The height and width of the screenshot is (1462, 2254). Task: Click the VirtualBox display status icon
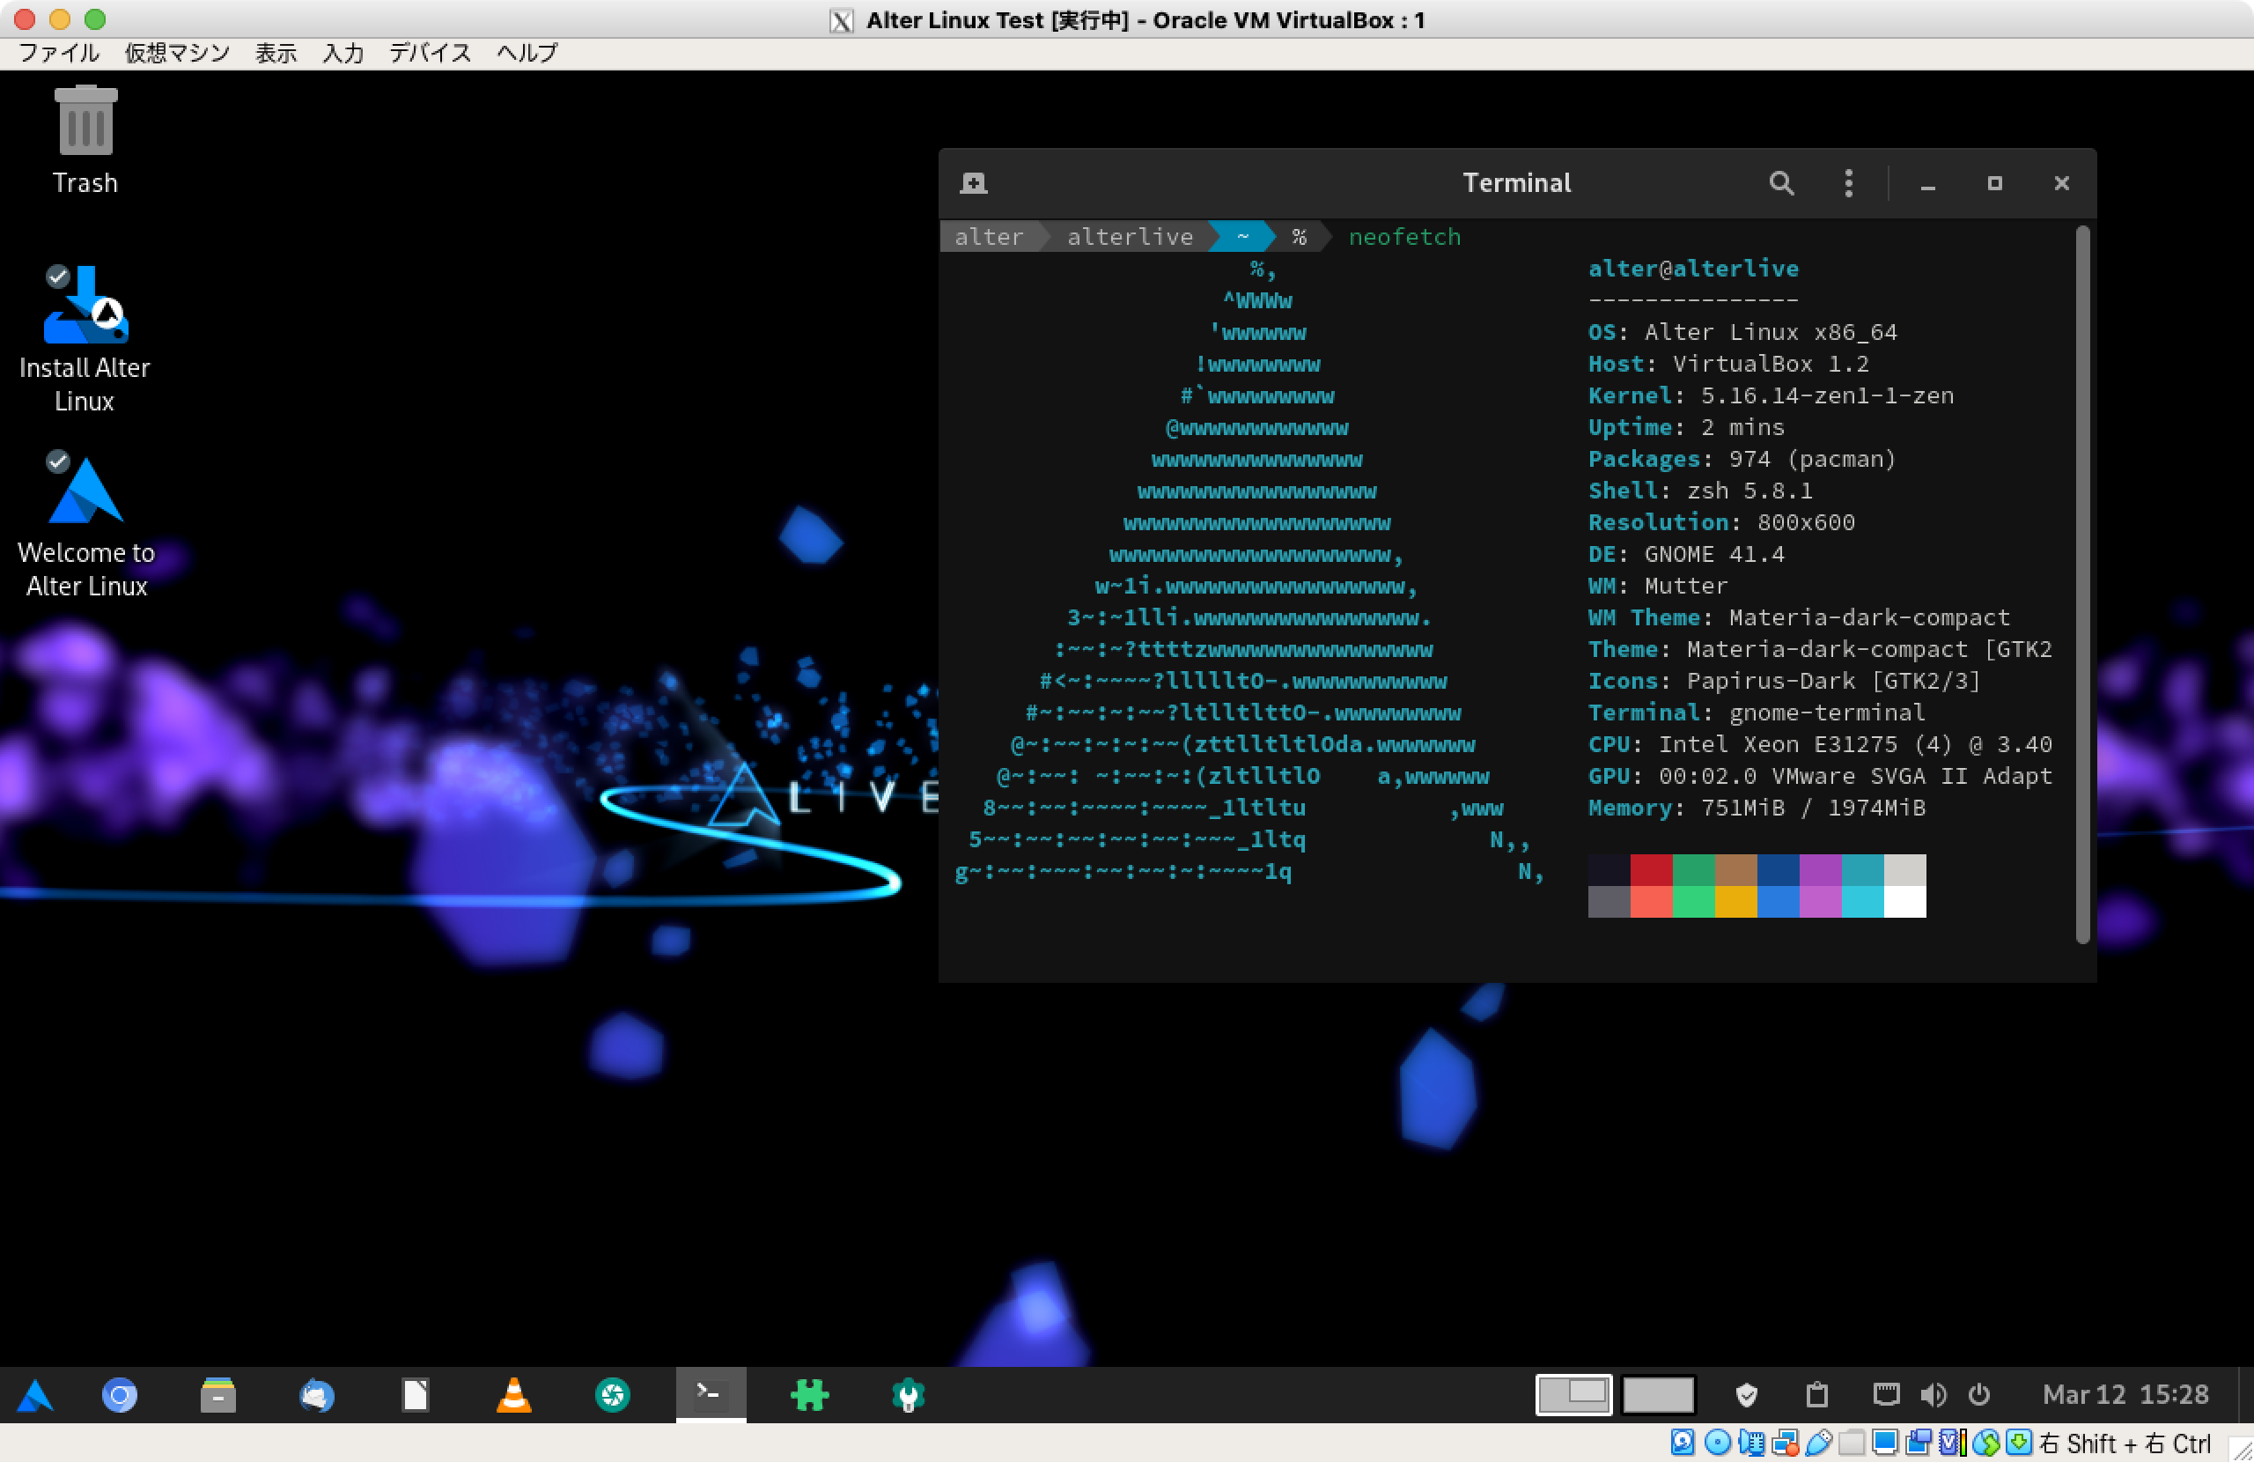tap(1885, 1442)
